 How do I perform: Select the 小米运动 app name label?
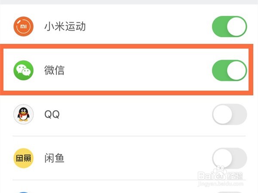click(x=65, y=27)
